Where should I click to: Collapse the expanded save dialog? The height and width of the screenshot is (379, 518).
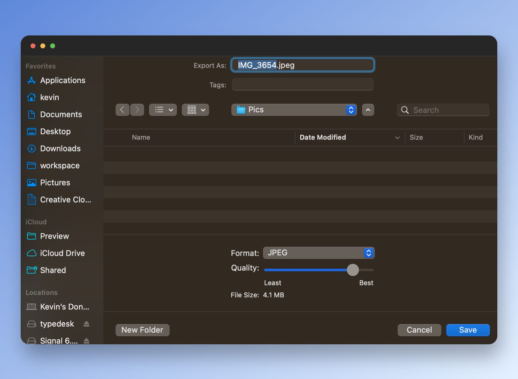tap(368, 110)
